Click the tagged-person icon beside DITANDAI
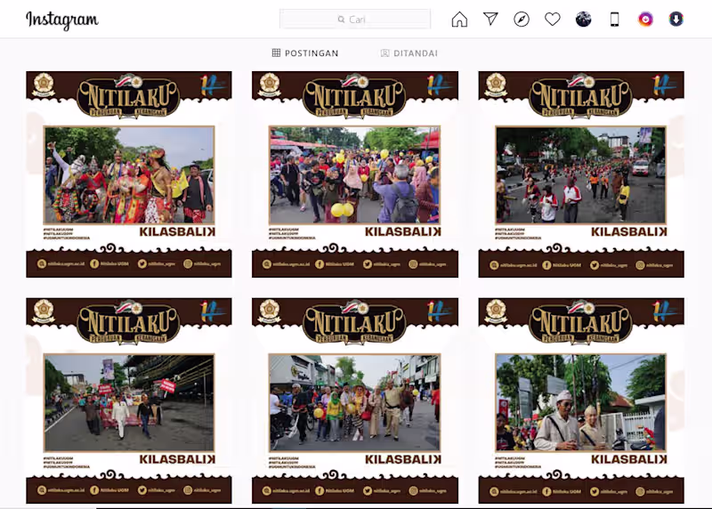Screen dimensions: 712x509 tap(384, 53)
